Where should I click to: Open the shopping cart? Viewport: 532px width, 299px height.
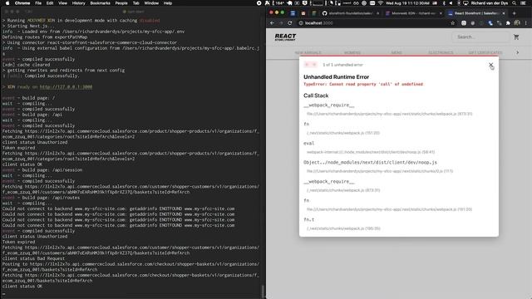pos(516,37)
